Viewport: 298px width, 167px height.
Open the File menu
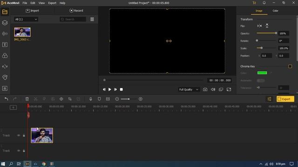(x=25, y=3)
